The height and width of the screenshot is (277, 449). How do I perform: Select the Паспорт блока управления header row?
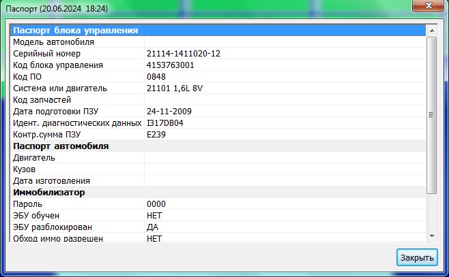pyautogui.click(x=75, y=31)
